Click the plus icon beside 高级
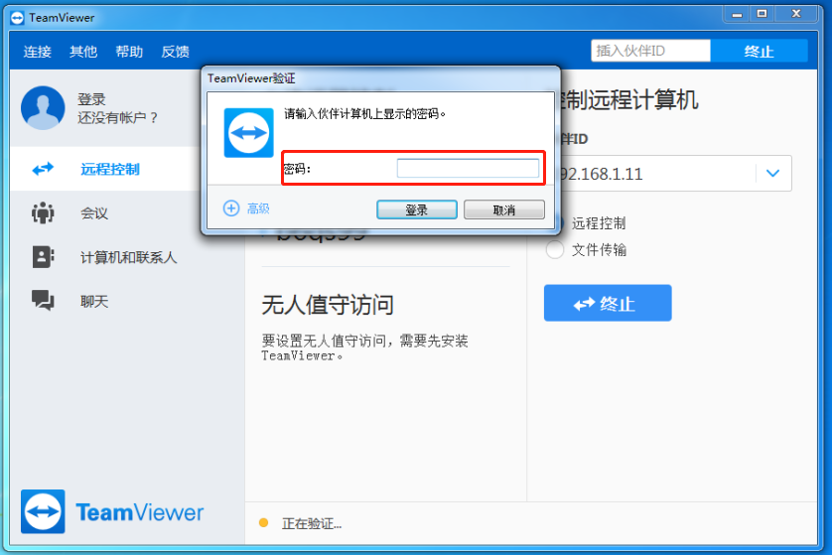 pyautogui.click(x=231, y=208)
